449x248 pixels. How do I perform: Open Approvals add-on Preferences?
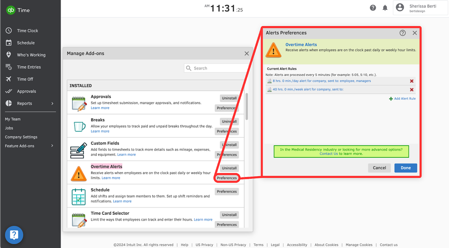[x=227, y=108]
